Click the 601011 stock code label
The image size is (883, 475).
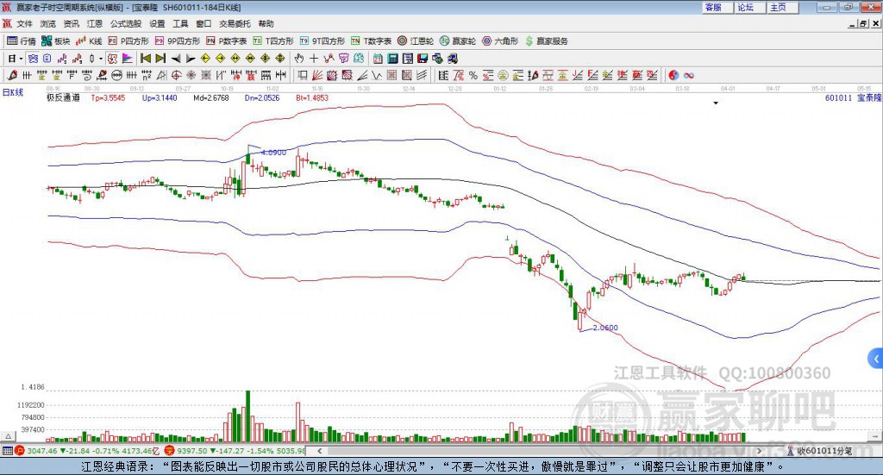point(838,98)
